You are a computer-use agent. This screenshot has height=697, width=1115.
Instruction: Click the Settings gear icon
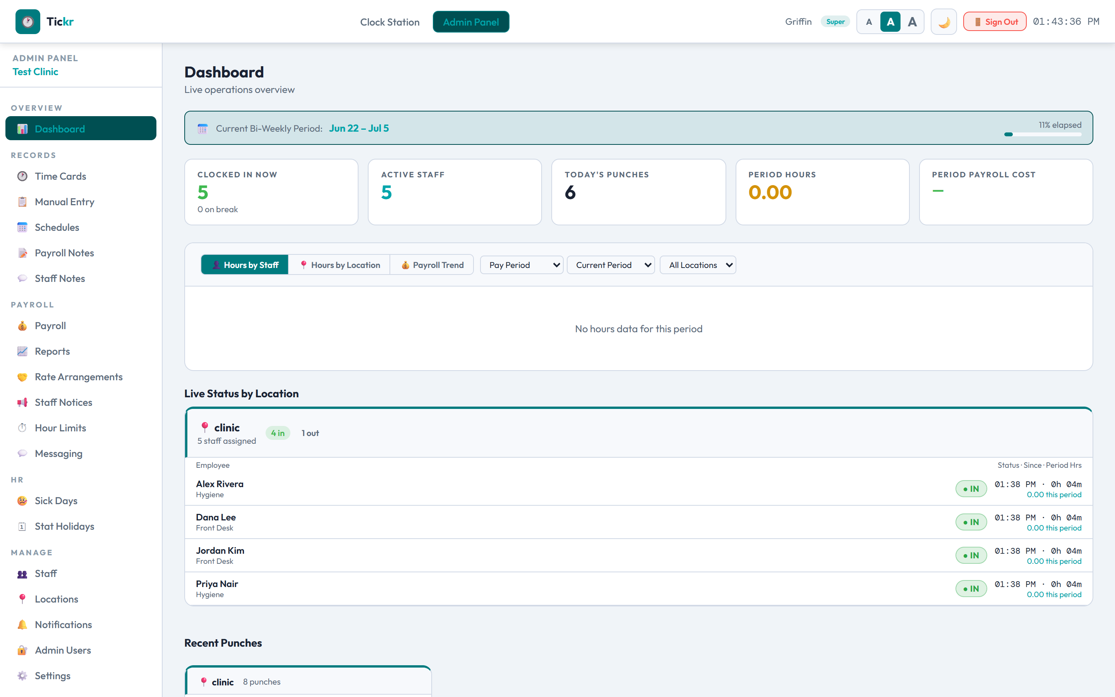(x=22, y=676)
